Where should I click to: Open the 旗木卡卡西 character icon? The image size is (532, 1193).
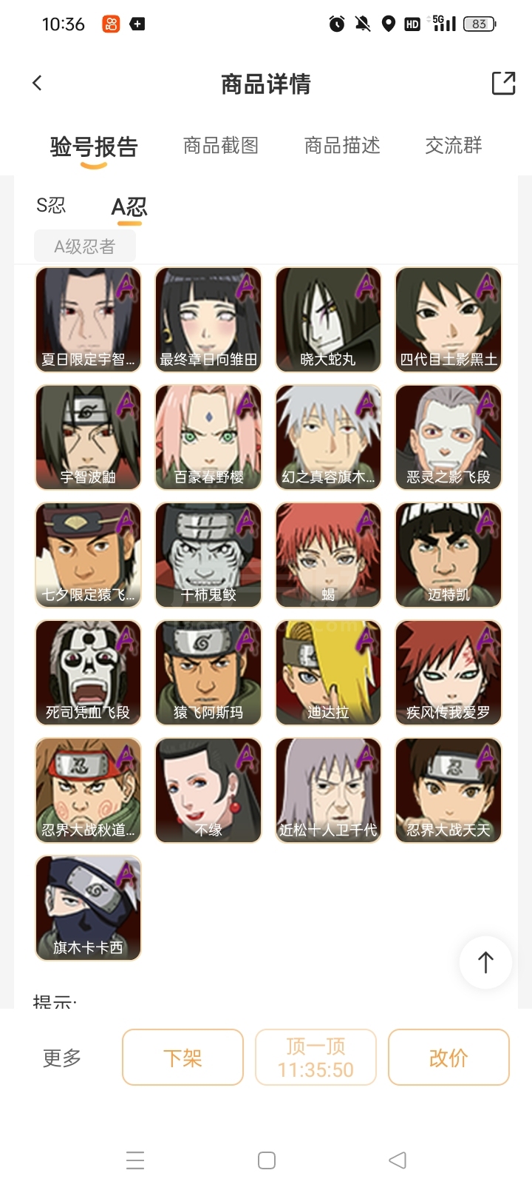tap(88, 908)
